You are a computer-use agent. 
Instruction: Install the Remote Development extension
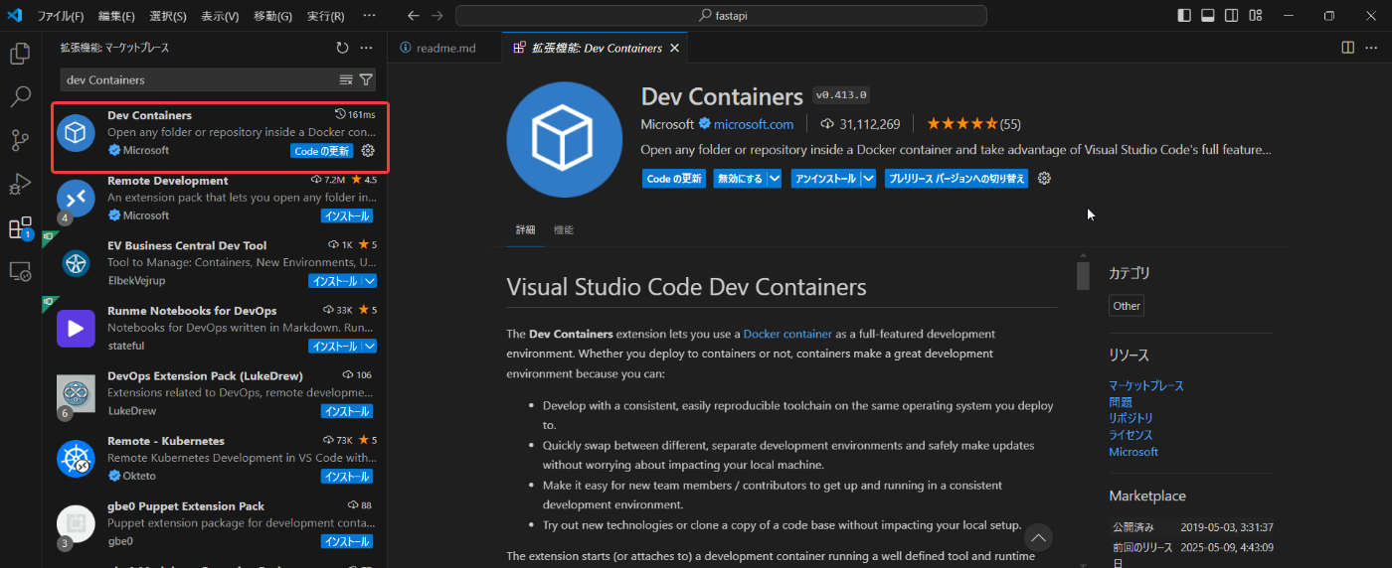(x=348, y=215)
